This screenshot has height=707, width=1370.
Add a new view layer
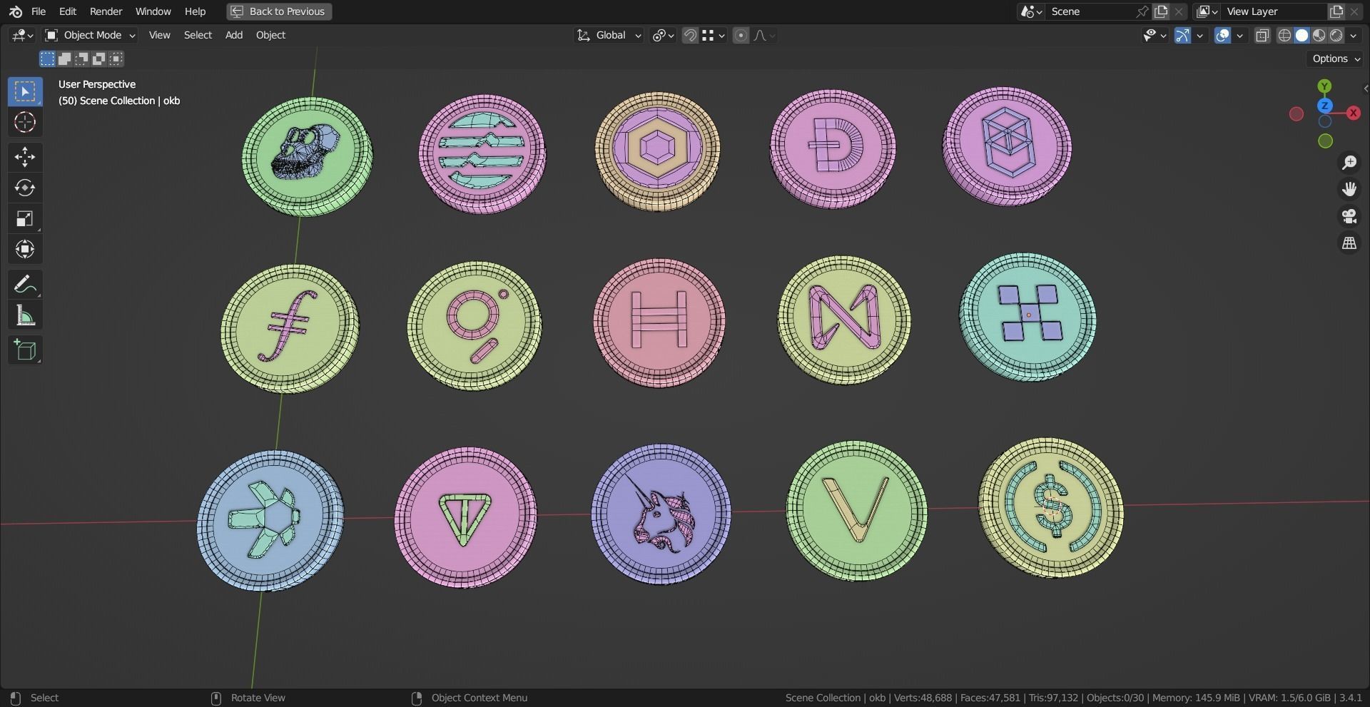point(1336,11)
